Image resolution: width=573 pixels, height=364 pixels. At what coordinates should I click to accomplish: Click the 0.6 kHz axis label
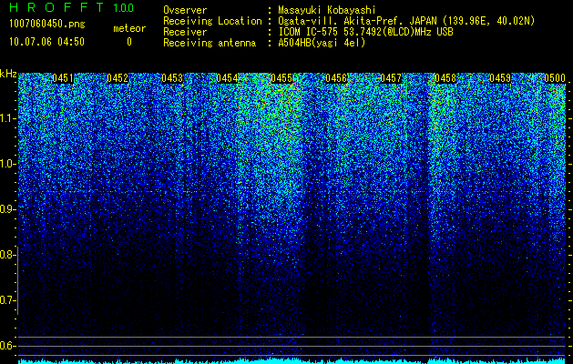point(6,346)
